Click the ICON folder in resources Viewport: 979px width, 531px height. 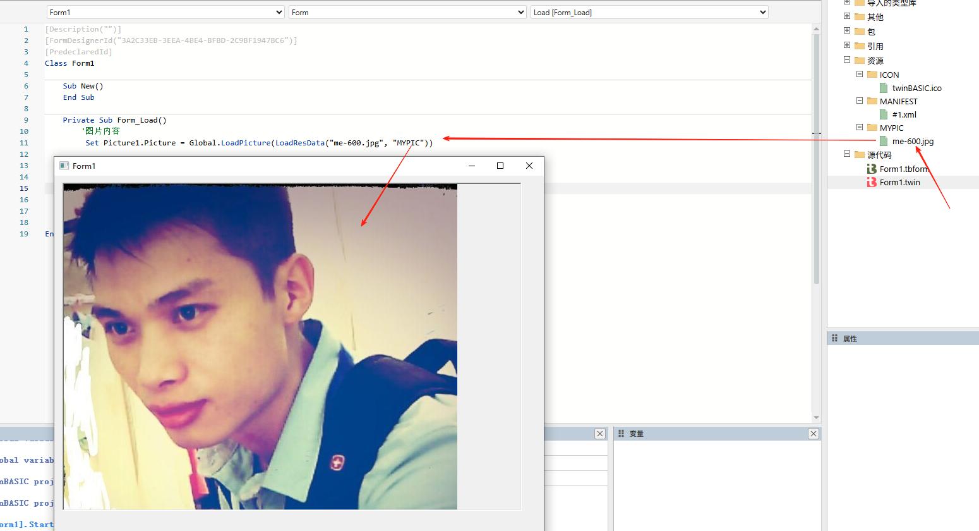[x=889, y=75]
